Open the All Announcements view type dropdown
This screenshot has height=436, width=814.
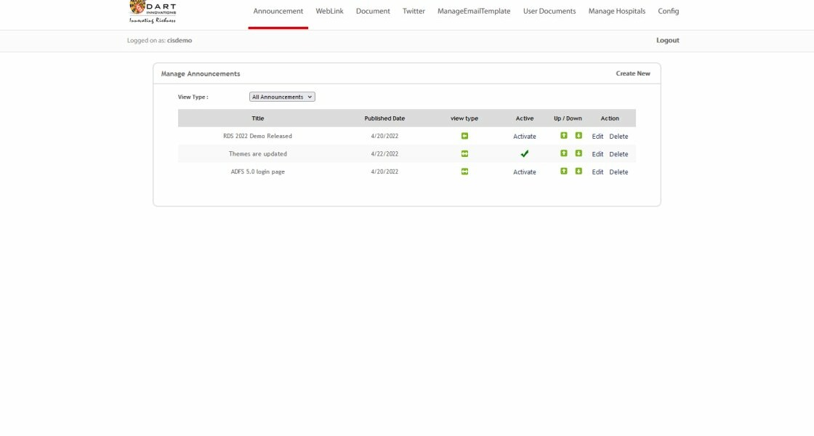(282, 97)
